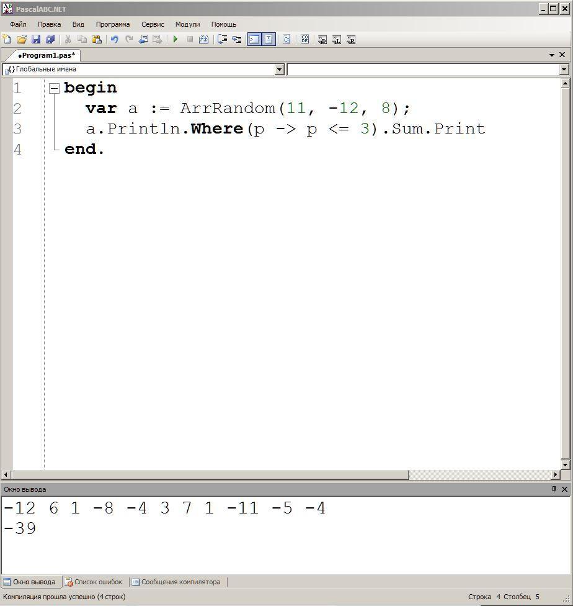The height and width of the screenshot is (606, 573).
Task: Open the document list arrow near tab close
Action: (552, 55)
